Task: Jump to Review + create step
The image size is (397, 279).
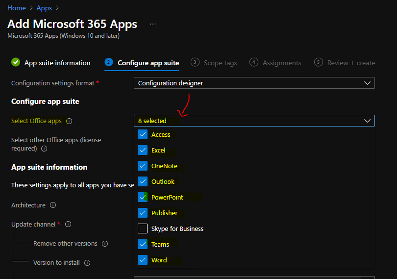Action: pos(345,63)
